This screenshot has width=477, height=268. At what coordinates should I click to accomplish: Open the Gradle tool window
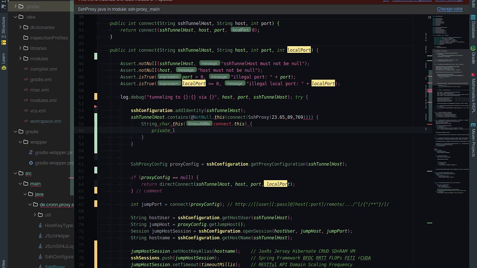point(473,55)
